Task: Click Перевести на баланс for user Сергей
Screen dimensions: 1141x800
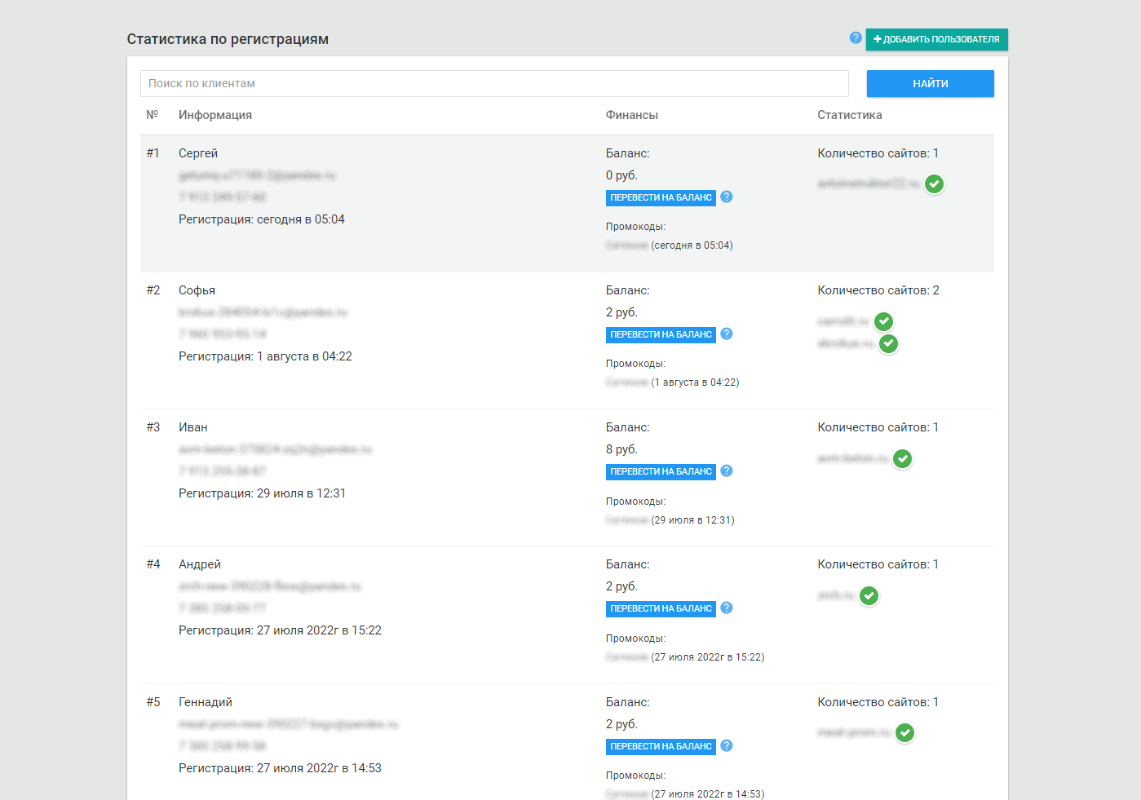Action: [661, 197]
